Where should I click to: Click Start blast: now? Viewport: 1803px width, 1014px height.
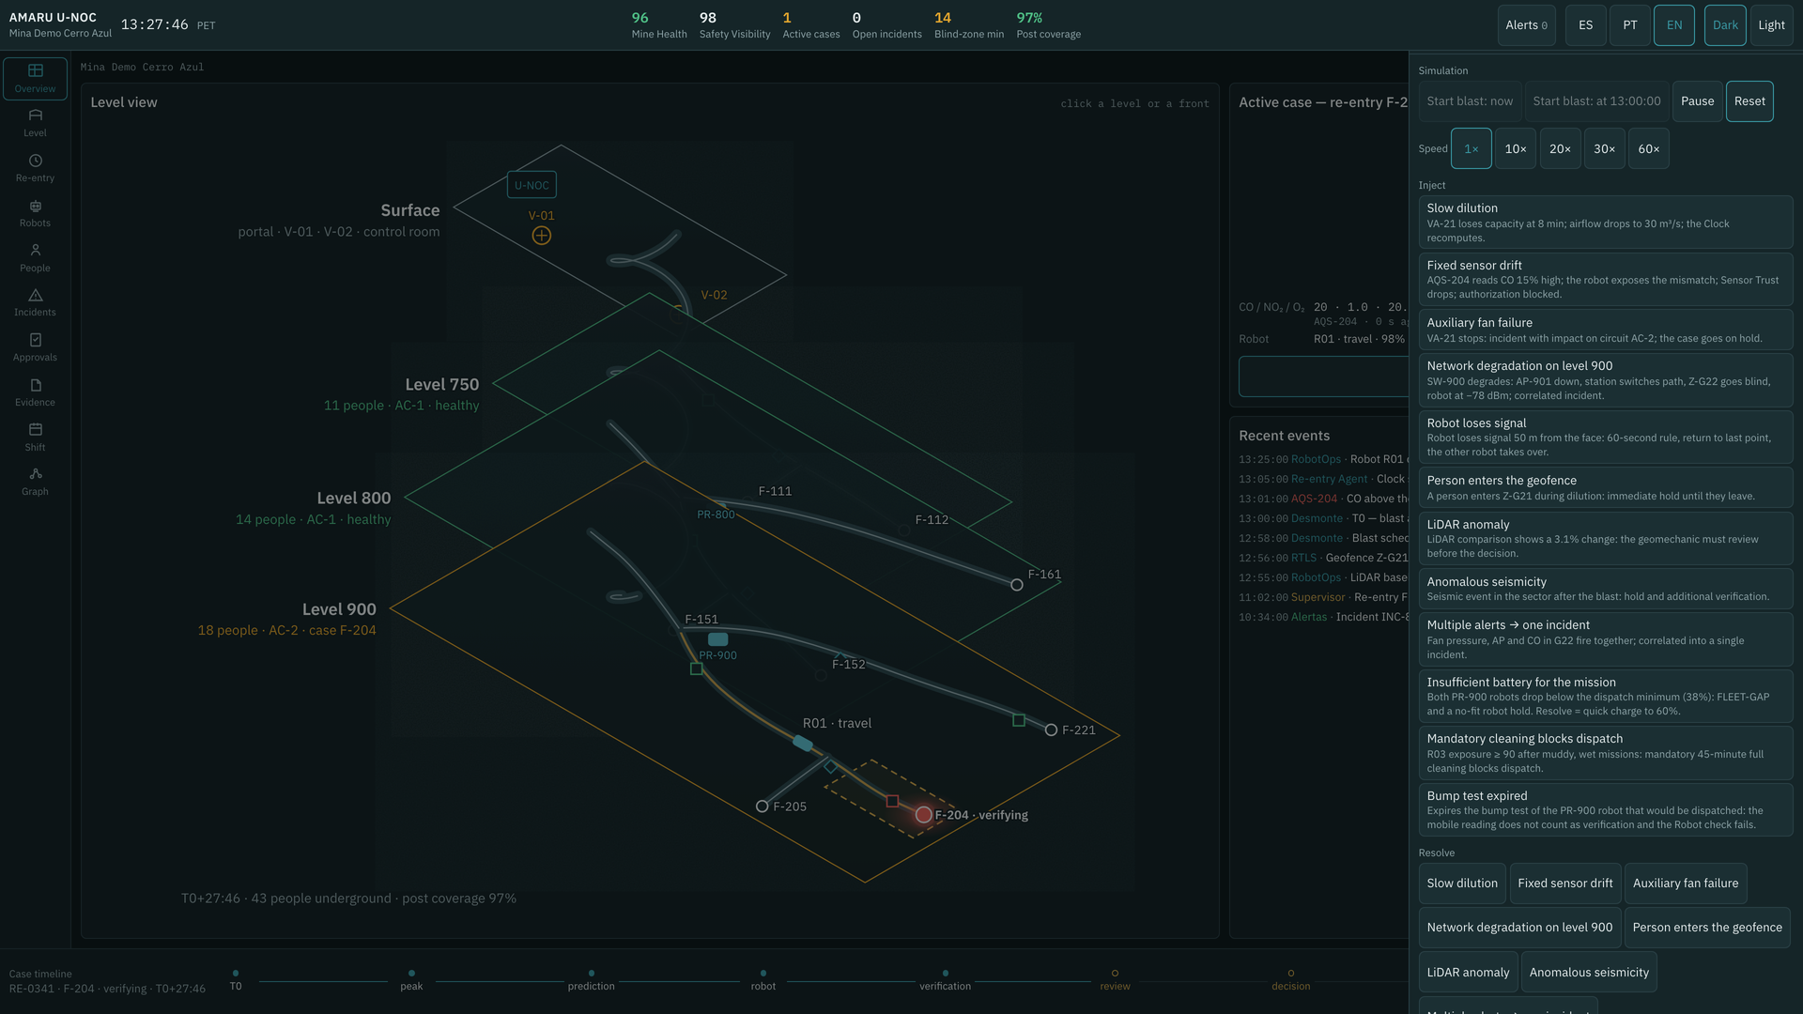coord(1470,101)
